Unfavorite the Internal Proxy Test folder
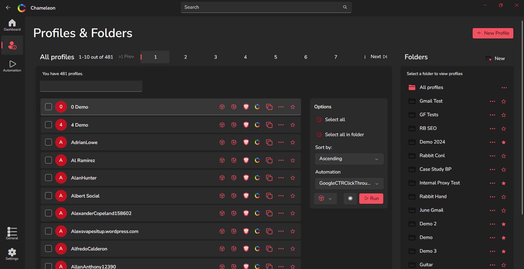This screenshot has height=269, width=524. 504,183
